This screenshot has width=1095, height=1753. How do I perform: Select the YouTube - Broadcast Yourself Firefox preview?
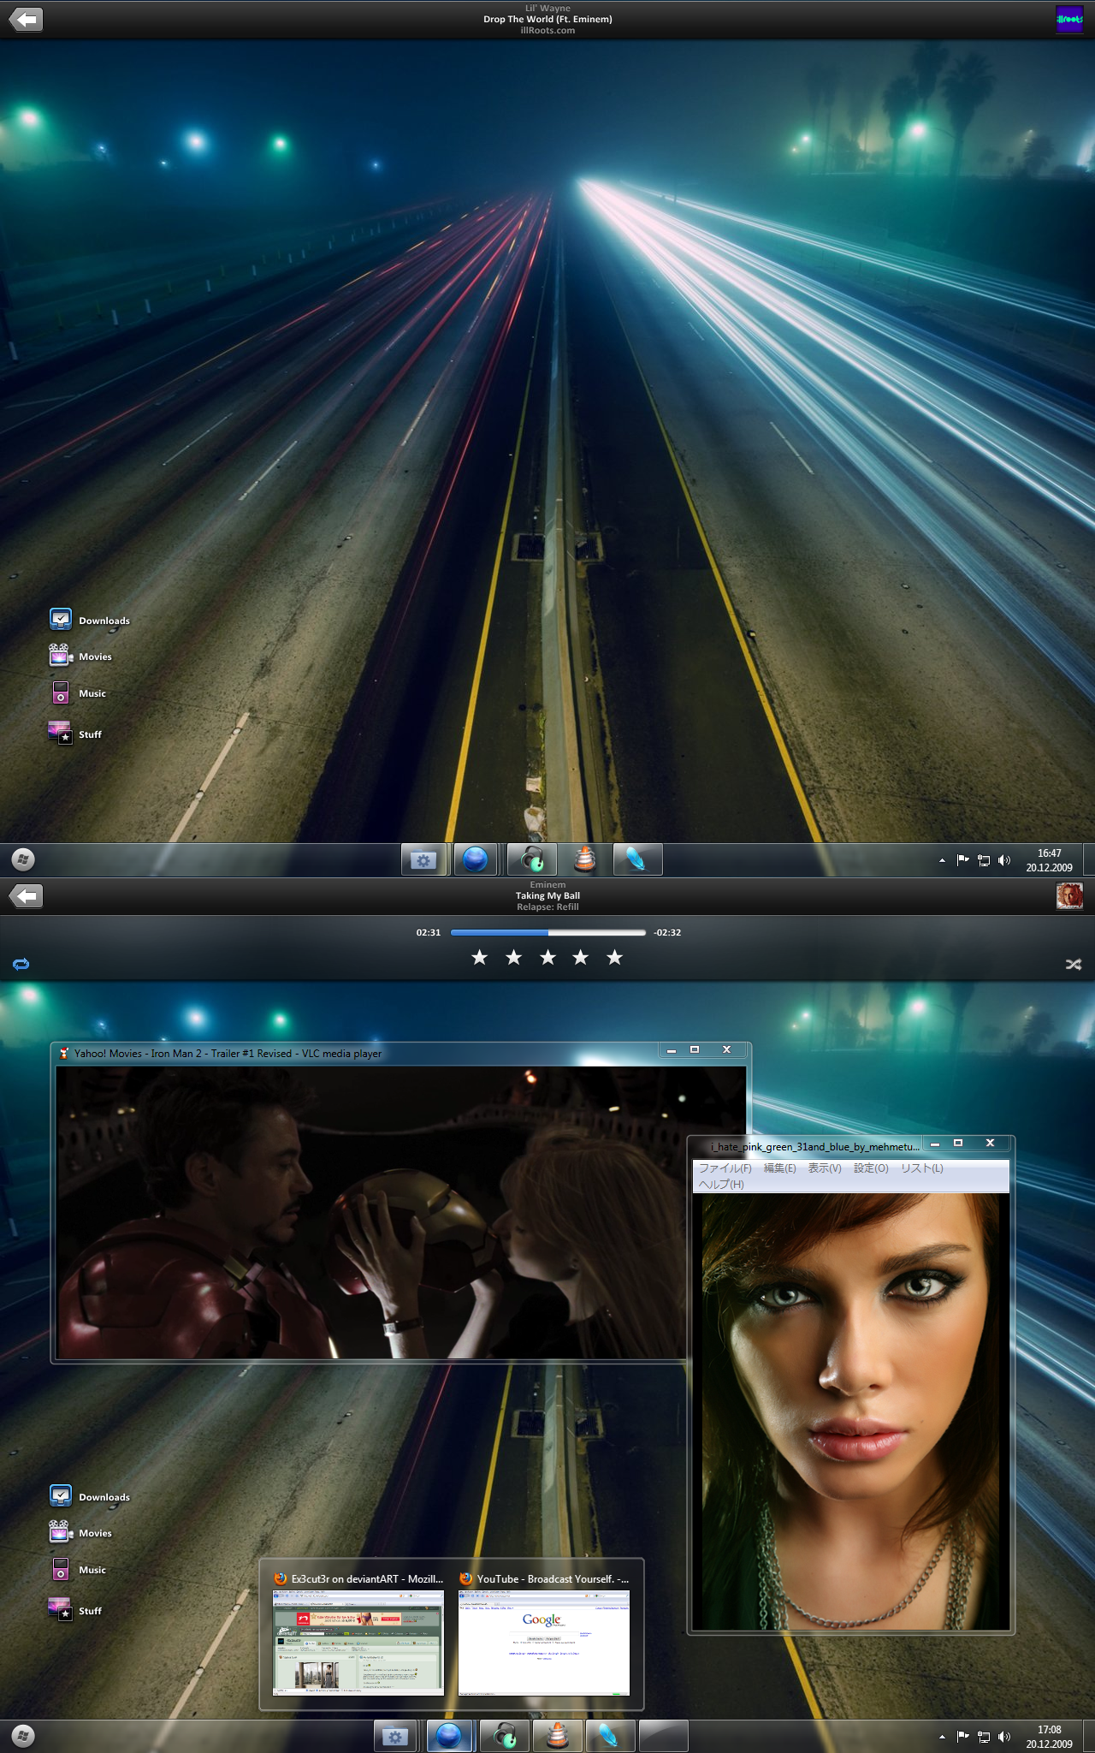(x=544, y=1635)
